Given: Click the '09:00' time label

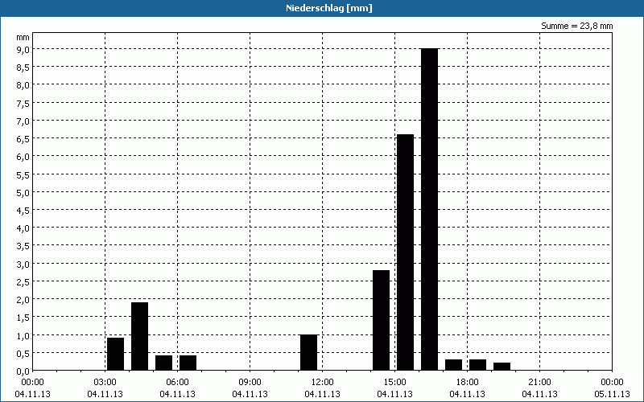Looking at the screenshot, I should tap(250, 383).
